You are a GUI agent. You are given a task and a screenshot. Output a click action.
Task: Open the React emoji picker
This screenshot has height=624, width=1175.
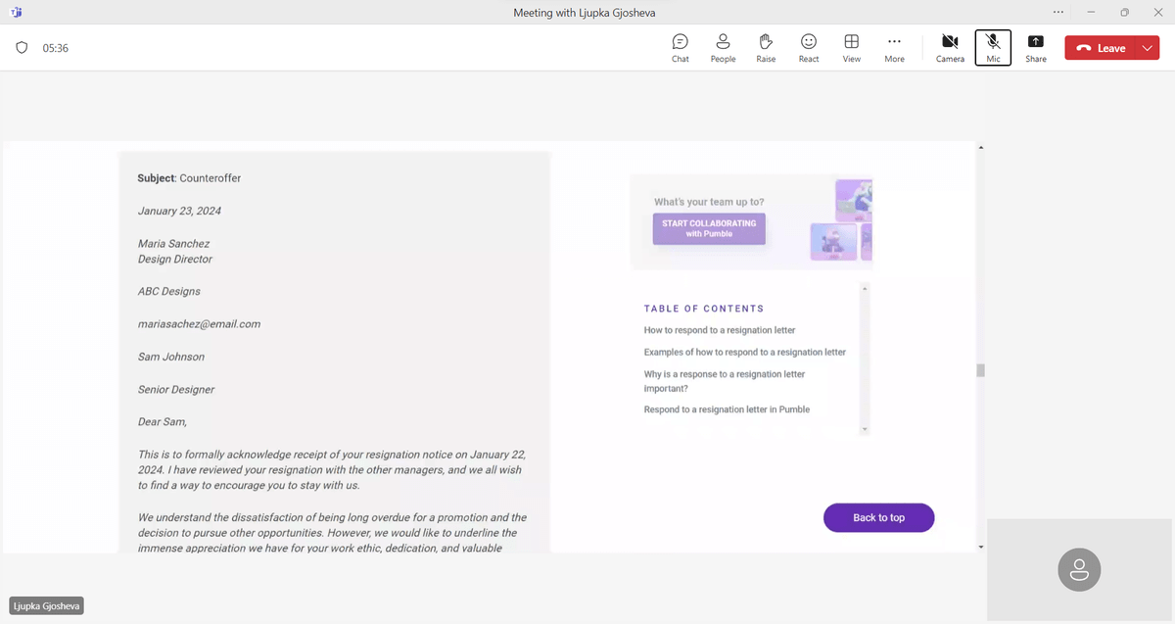click(x=809, y=48)
